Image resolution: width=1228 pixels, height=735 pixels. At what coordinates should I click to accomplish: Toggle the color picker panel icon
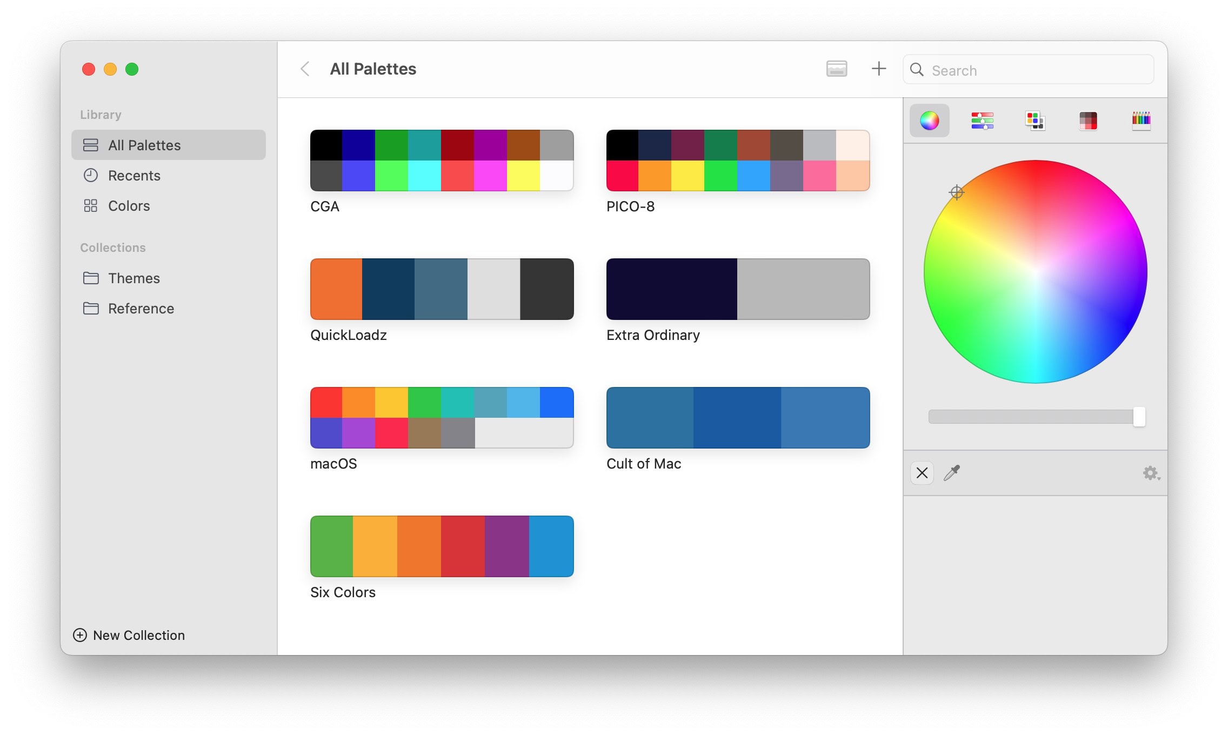click(836, 69)
